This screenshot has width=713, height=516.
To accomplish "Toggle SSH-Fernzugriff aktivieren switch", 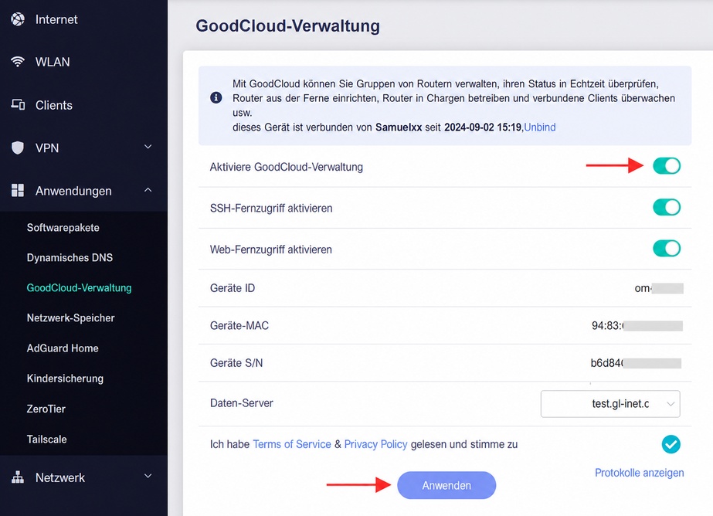I will [667, 207].
